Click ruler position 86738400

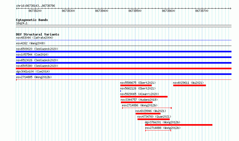click(102, 11)
